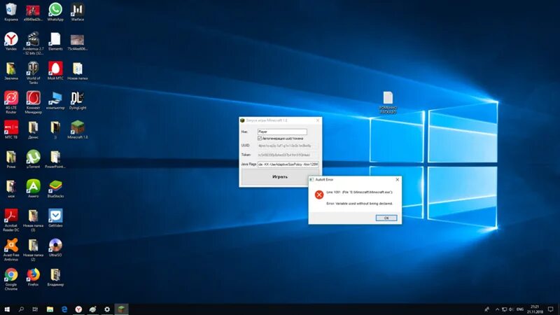Launch the UltraISO desktop shortcut
560x315 pixels.
point(55,246)
